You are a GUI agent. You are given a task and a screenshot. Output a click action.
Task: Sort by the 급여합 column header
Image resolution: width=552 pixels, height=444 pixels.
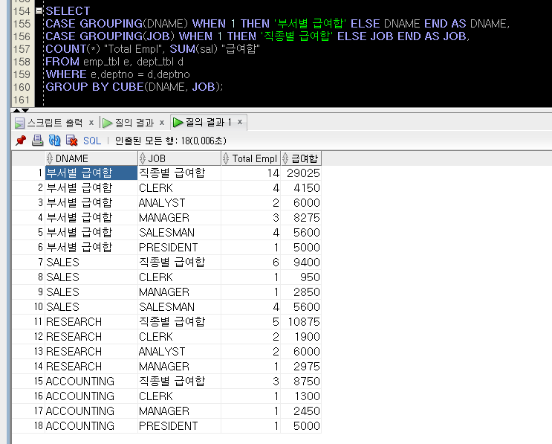coord(302,158)
